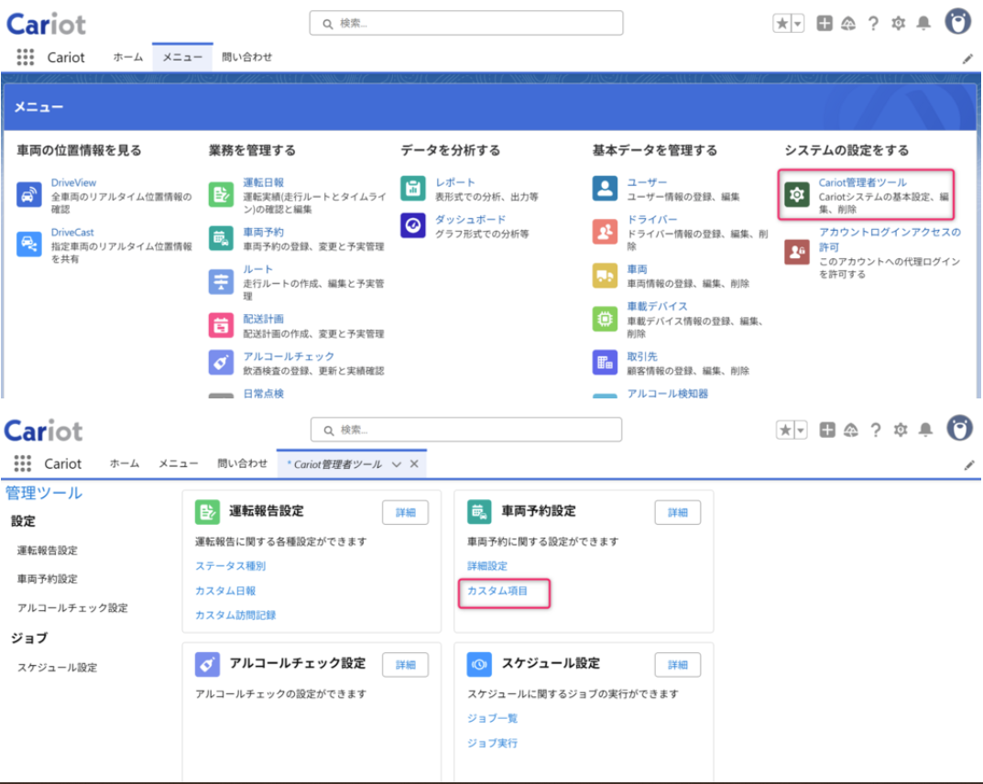Click the 車載デバイス chip icon
This screenshot has width=983, height=784.
(605, 319)
